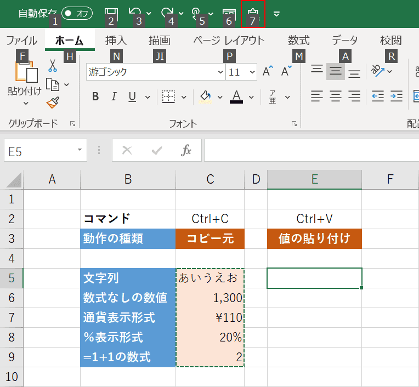Open the Fill Color dropdown arrow
The image size is (419, 387).
[220, 97]
